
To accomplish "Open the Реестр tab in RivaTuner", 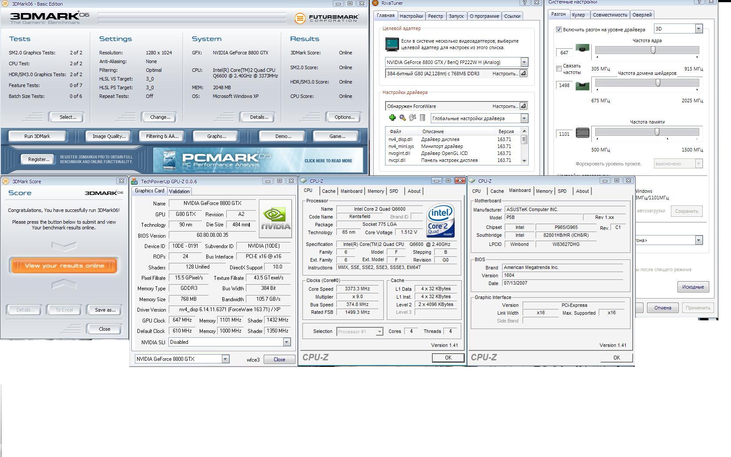I will pyautogui.click(x=435, y=16).
